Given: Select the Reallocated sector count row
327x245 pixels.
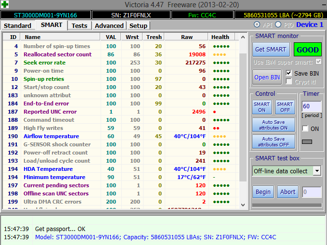Looking at the screenshot, I should pyautogui.click(x=121, y=54).
